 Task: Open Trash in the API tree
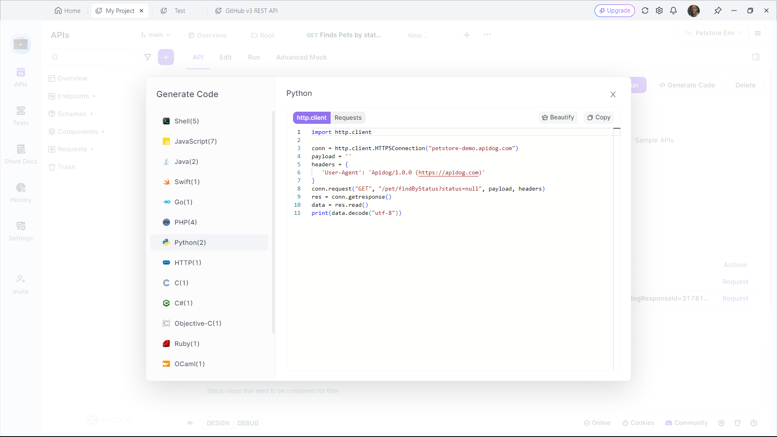click(x=62, y=167)
